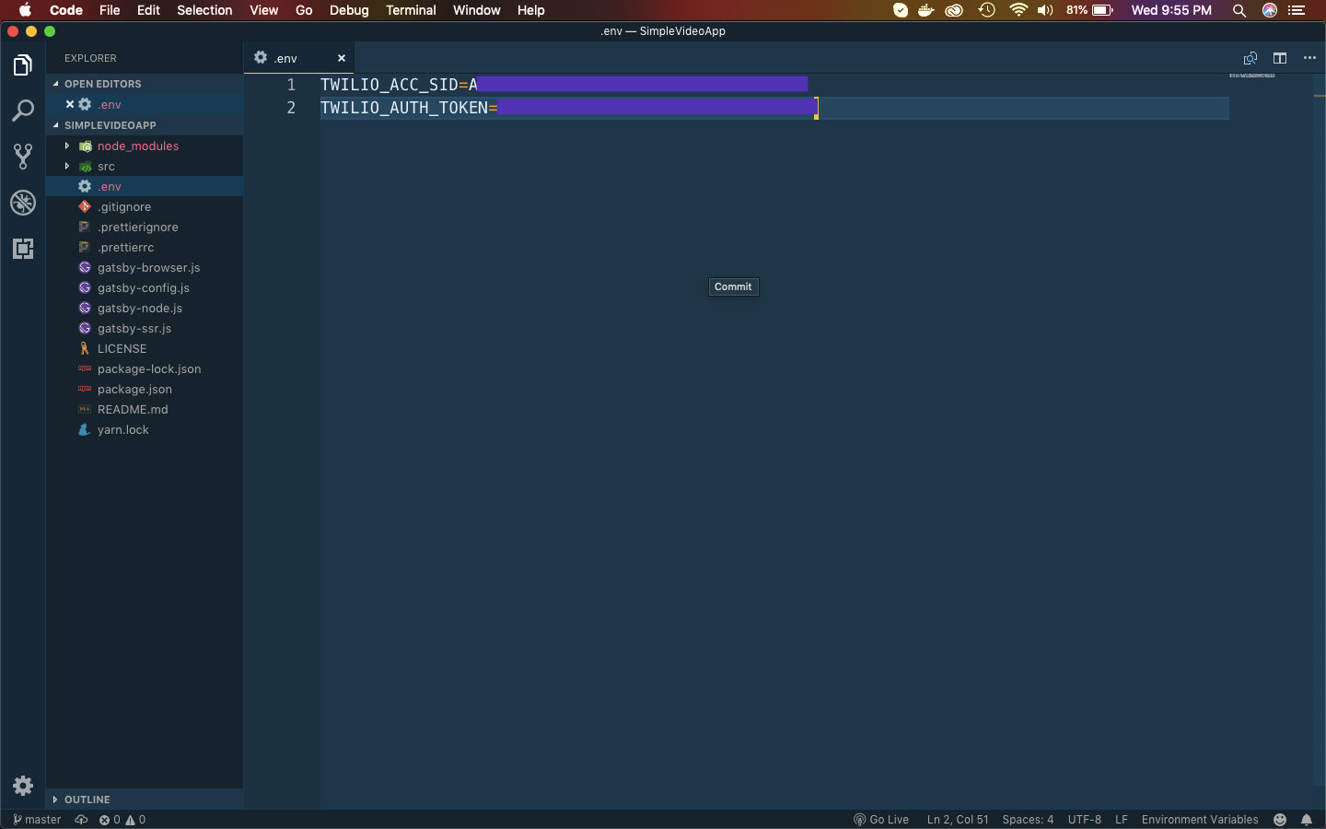Close .env in Open Editors list
This screenshot has height=829, width=1326.
pyautogui.click(x=69, y=104)
